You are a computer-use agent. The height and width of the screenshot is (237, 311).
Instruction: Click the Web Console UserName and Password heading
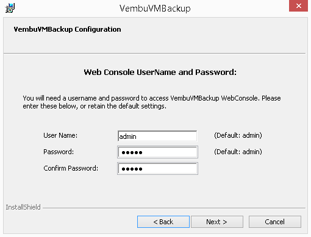click(160, 72)
